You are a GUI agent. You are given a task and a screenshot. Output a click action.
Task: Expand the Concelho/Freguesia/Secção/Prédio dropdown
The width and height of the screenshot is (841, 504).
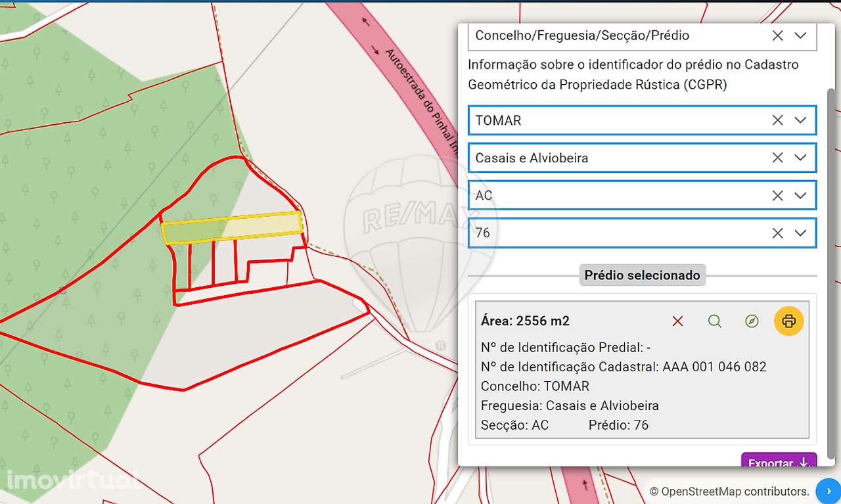click(x=800, y=35)
